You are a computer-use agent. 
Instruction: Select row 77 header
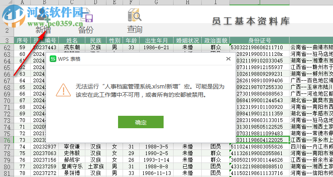coord(7,147)
